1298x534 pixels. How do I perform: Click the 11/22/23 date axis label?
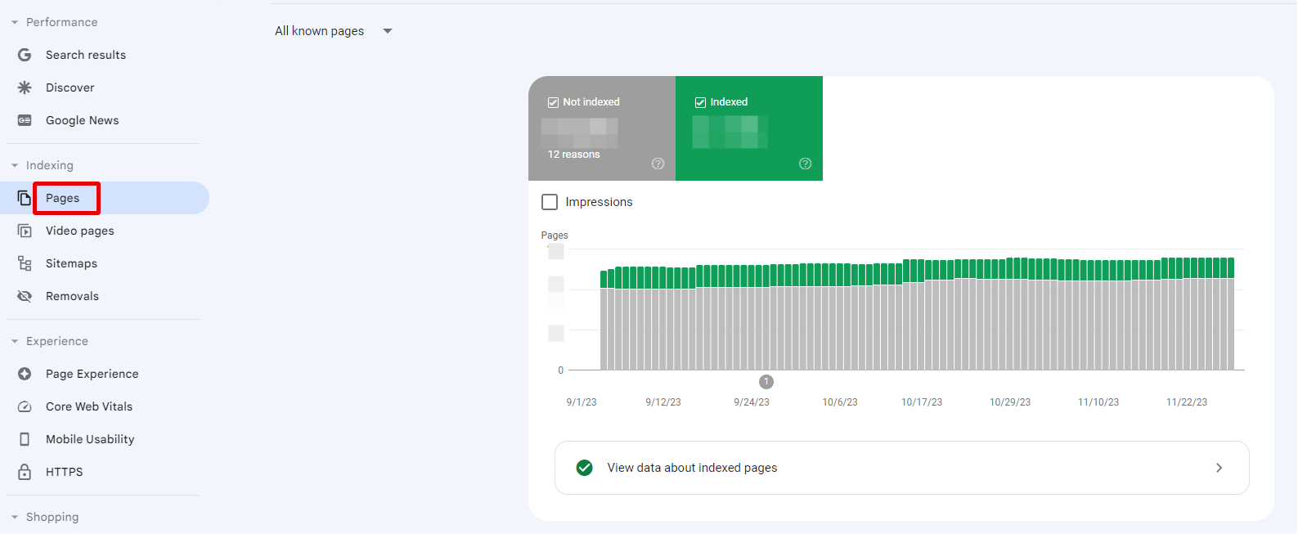coord(1187,402)
